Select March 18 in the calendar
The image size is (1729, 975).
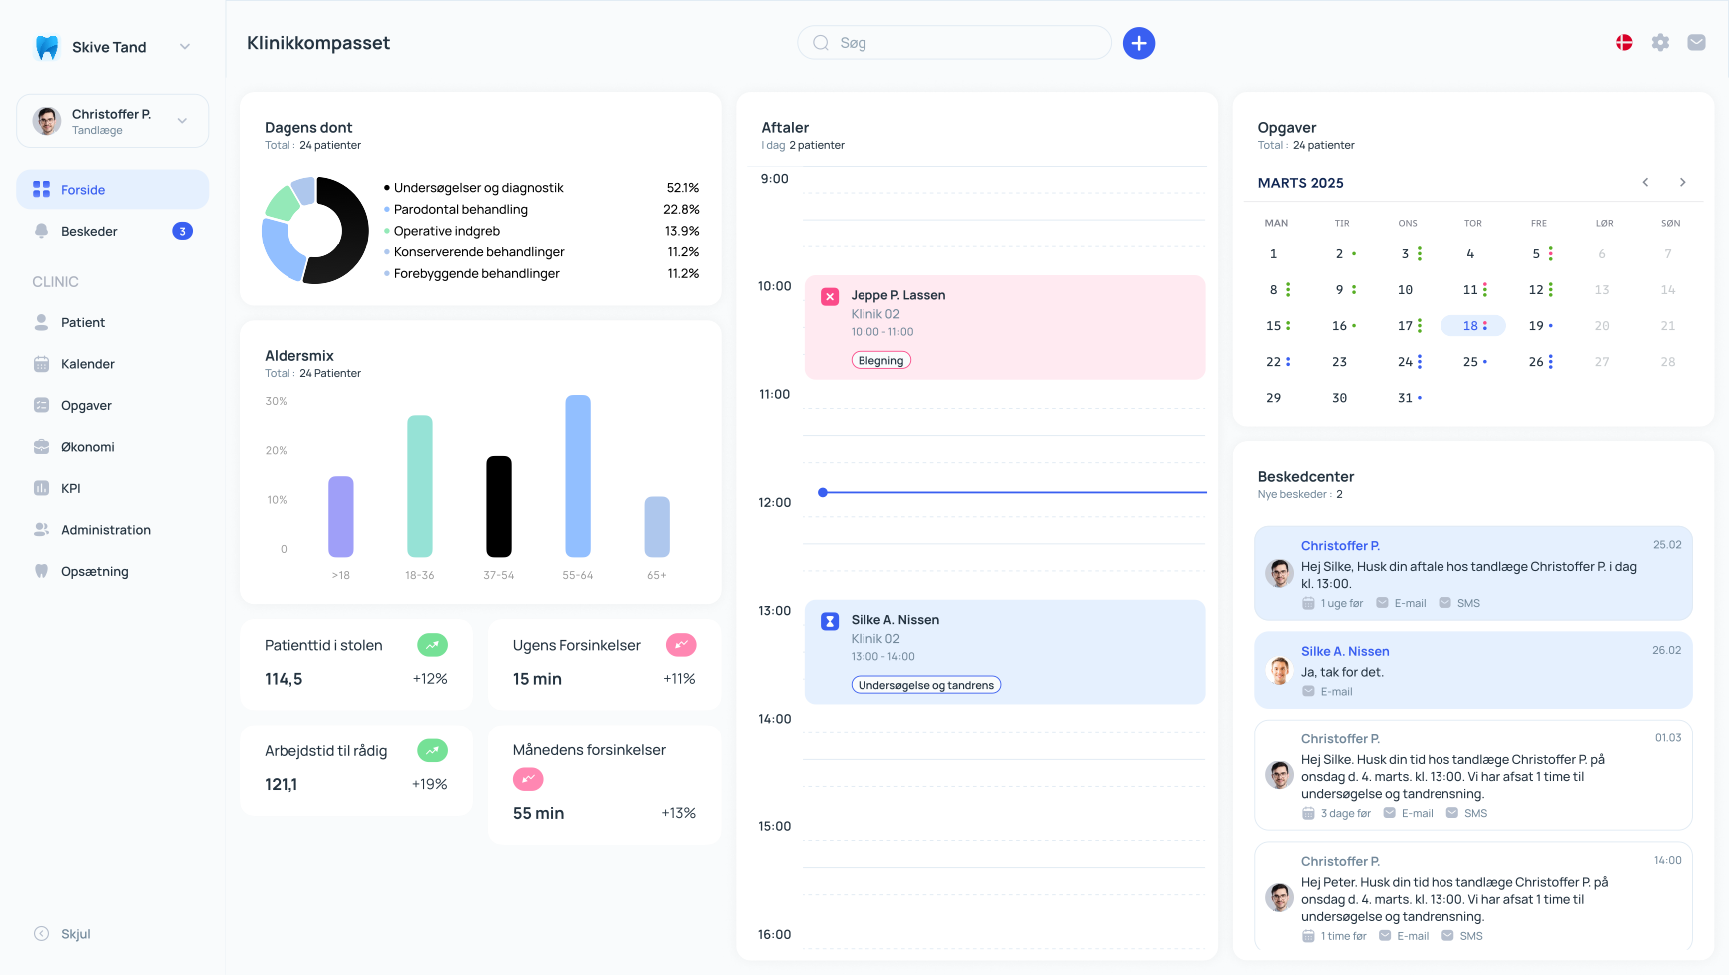click(1472, 326)
